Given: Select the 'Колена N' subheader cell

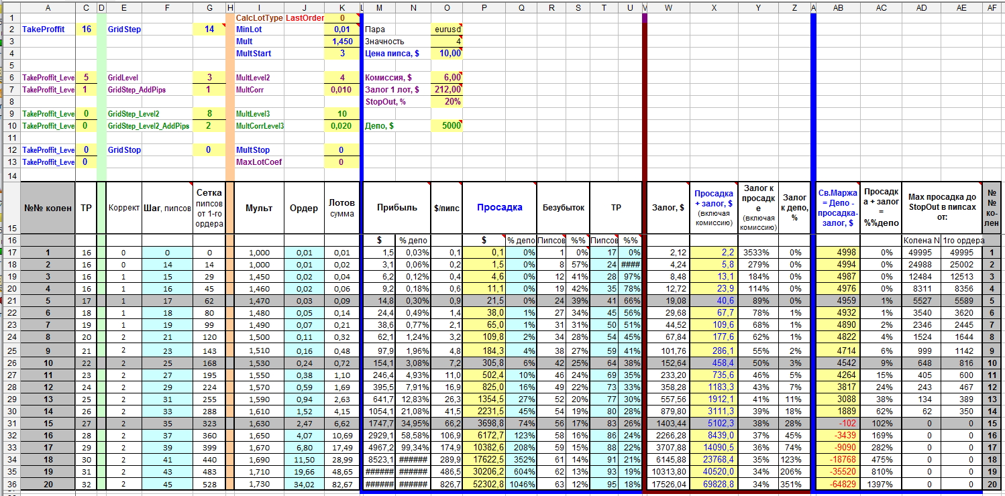Looking at the screenshot, I should (921, 240).
